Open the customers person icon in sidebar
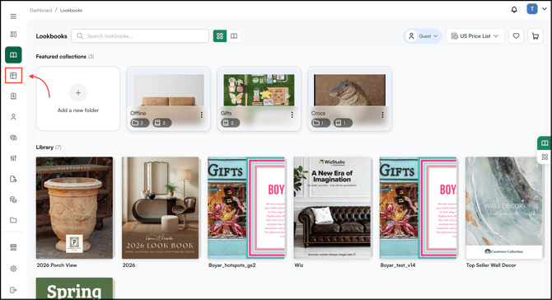 13,117
